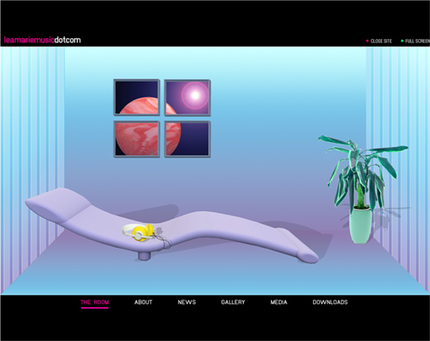Select The Room navigation tab

(95, 302)
